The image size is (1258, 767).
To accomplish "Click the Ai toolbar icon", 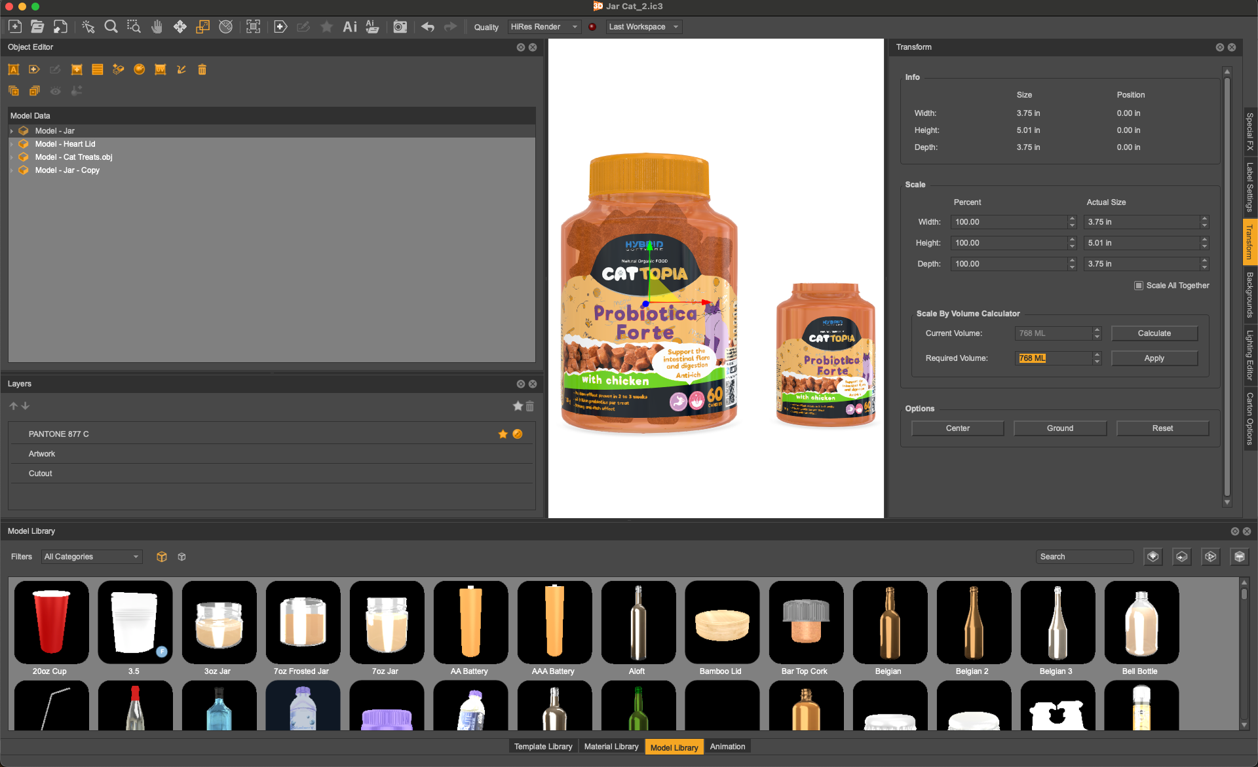I will [350, 27].
